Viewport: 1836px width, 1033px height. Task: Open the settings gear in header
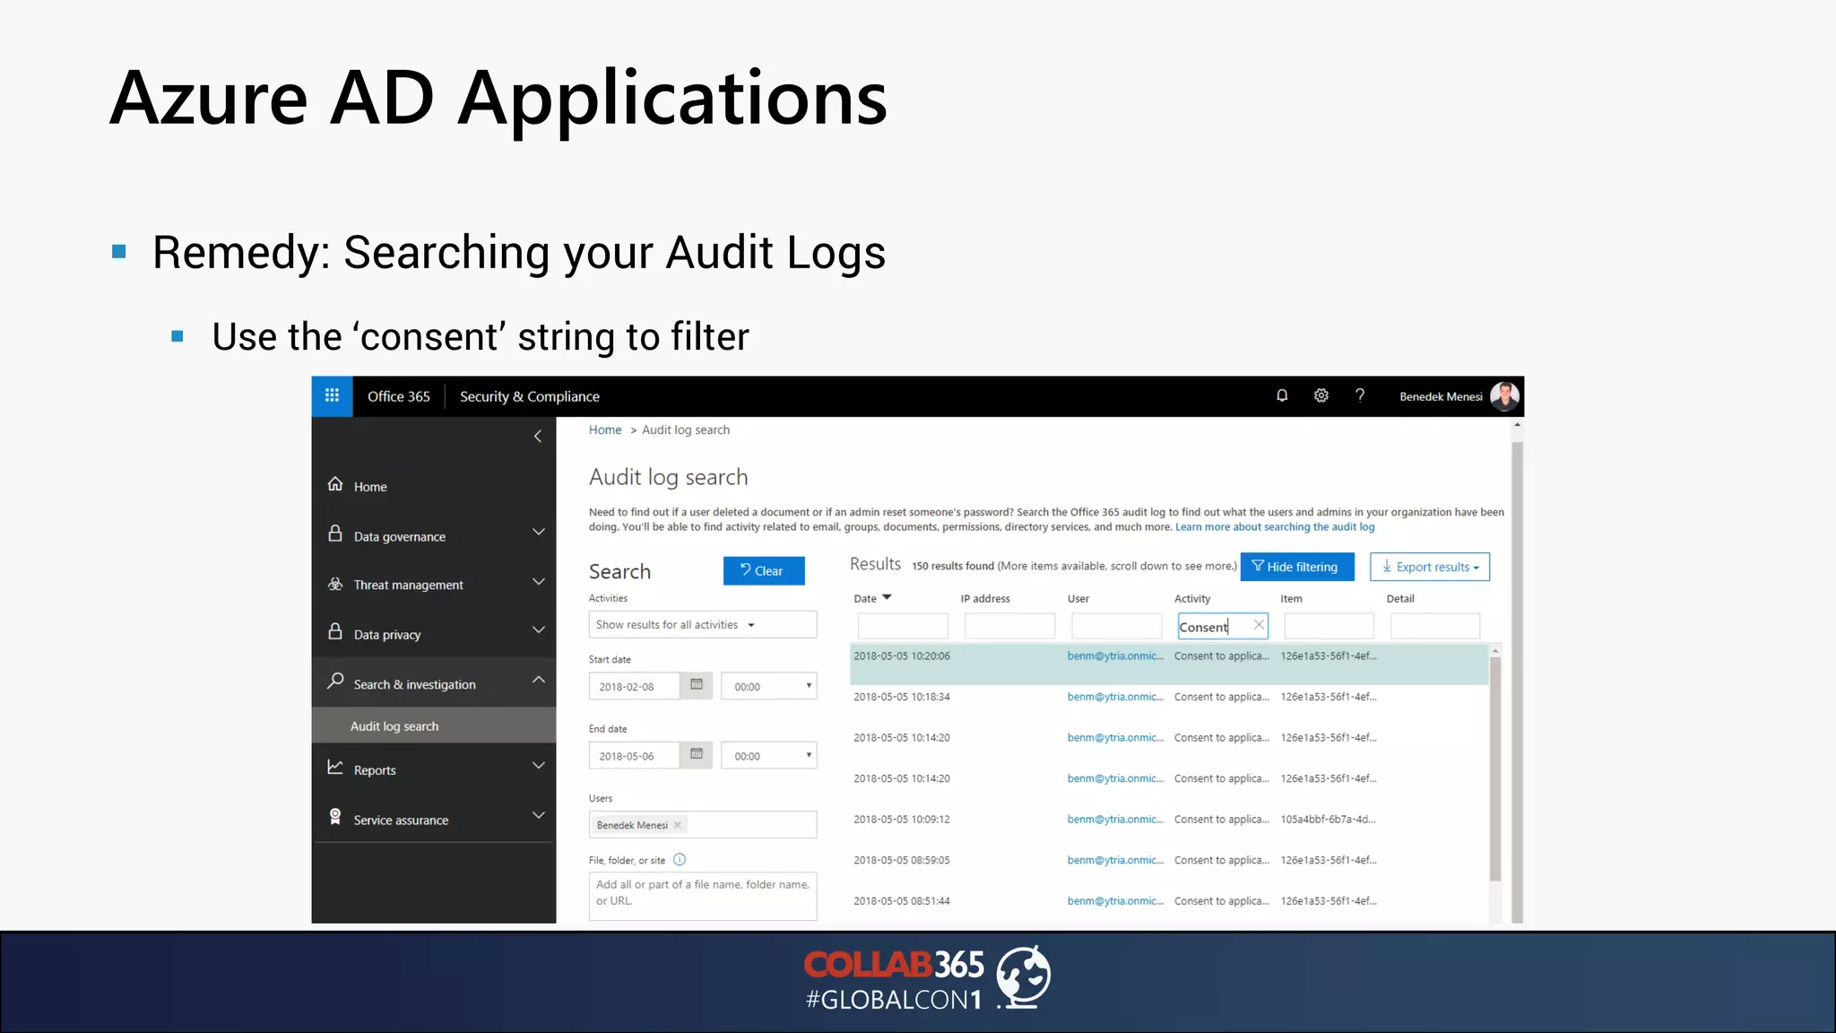[1321, 395]
